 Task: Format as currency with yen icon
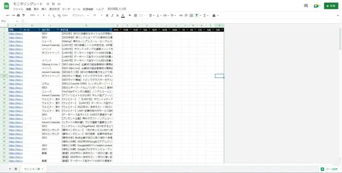click(44, 16)
